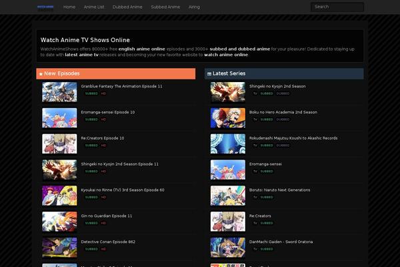This screenshot has width=400, height=267.
Task: Go to Dubbed Anime section
Action: 127,7
